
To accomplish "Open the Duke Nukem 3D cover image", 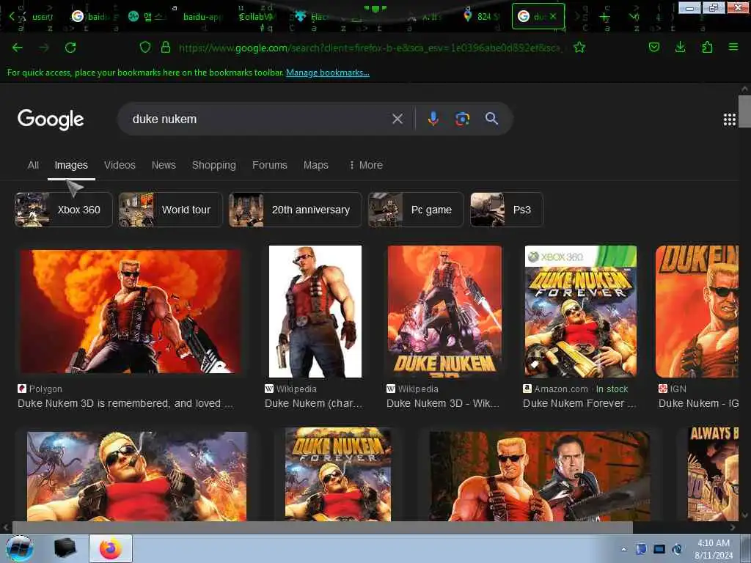I will point(444,311).
